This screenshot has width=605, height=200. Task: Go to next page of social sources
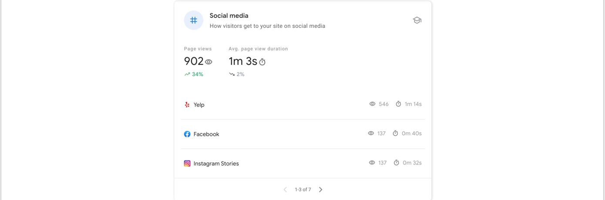(321, 190)
